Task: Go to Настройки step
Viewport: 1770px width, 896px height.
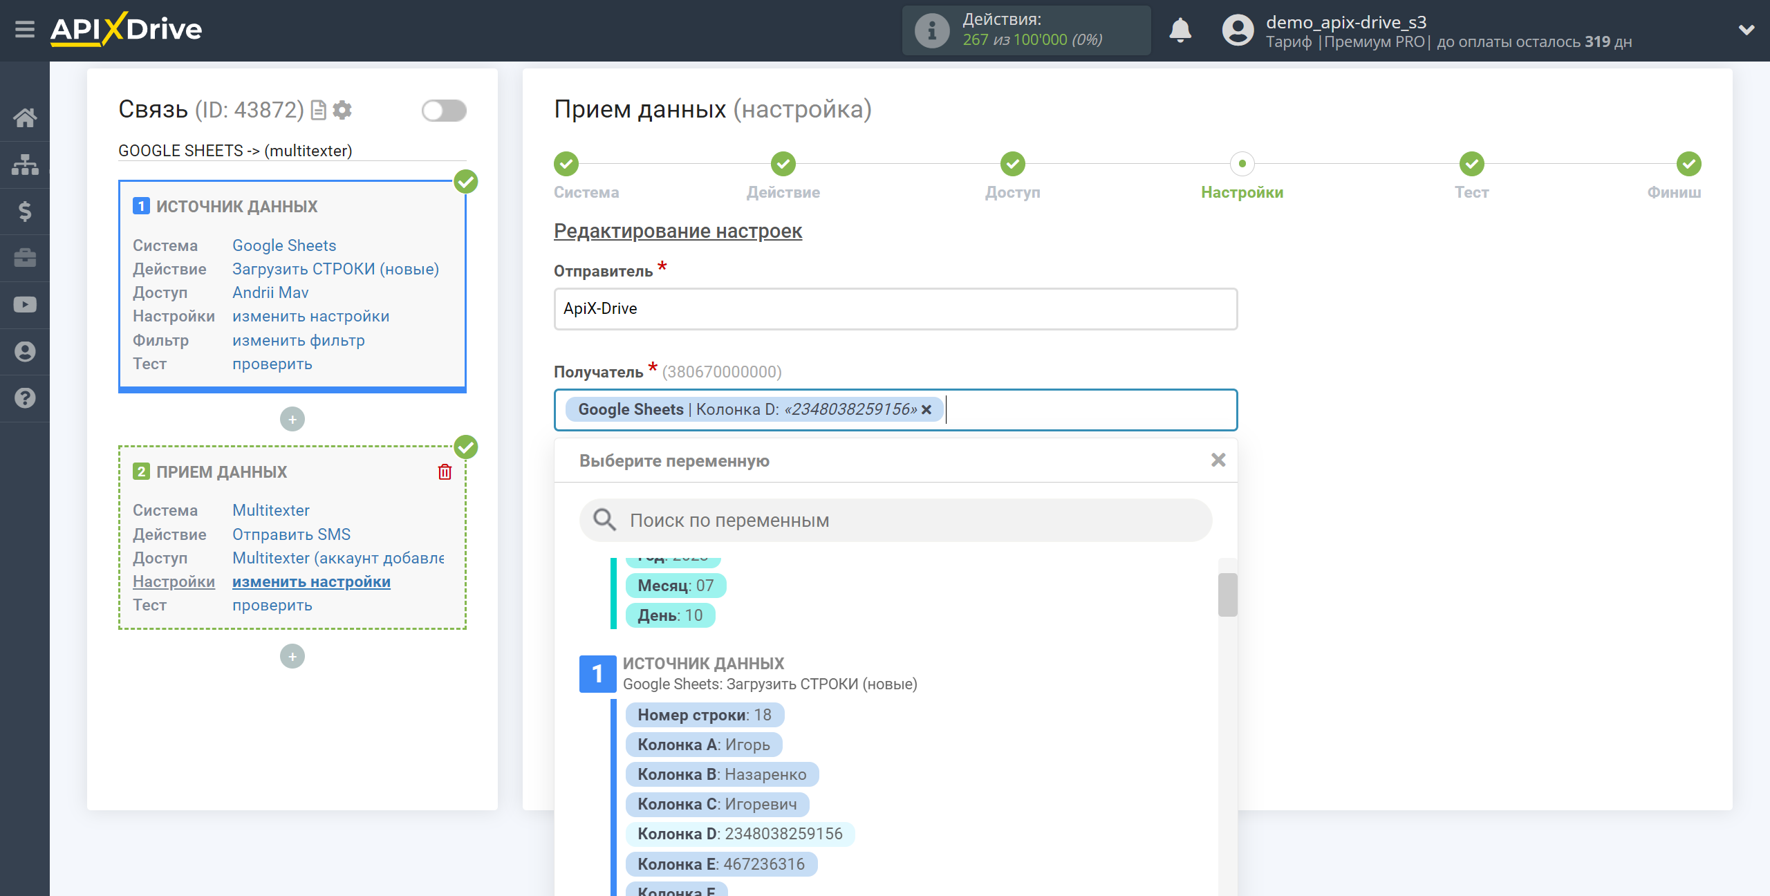Action: (x=1242, y=164)
